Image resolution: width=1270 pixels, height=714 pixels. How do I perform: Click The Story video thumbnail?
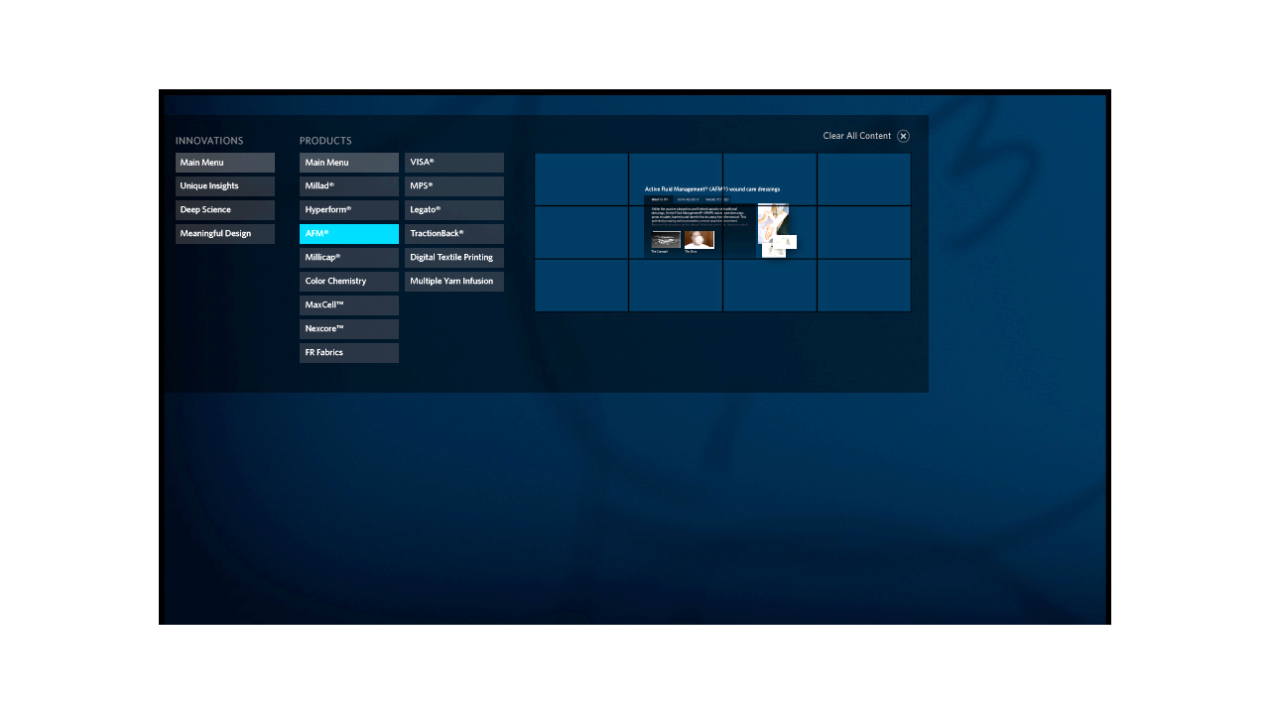698,240
